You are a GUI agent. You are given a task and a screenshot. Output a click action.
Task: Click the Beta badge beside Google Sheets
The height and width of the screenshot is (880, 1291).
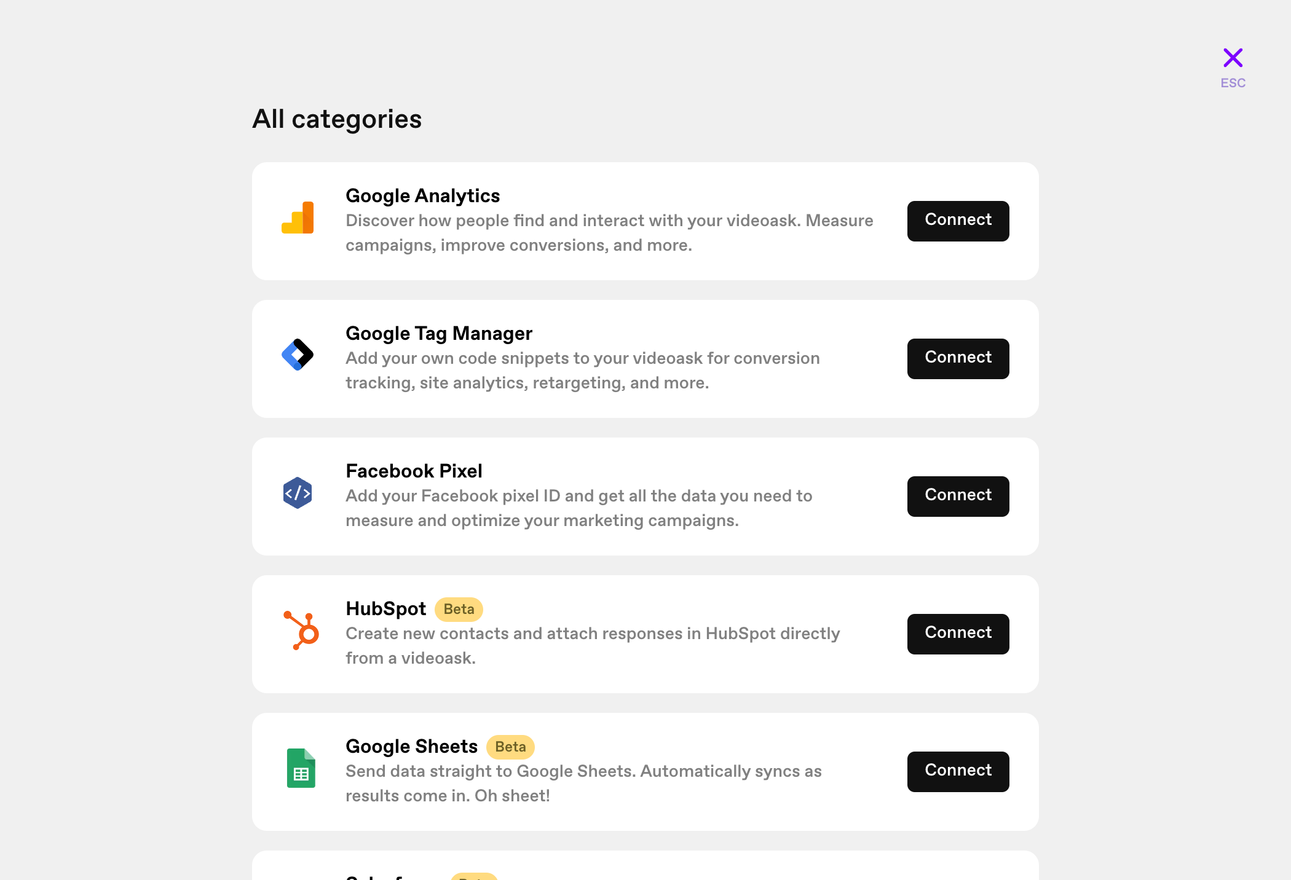(x=511, y=747)
